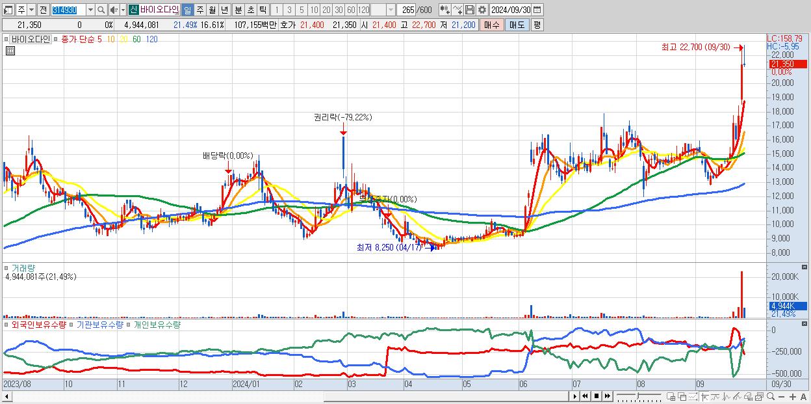Click the speaker sound icon
This screenshot has width=811, height=404.
(114, 10)
